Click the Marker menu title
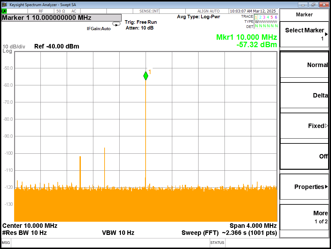 pos(304,14)
